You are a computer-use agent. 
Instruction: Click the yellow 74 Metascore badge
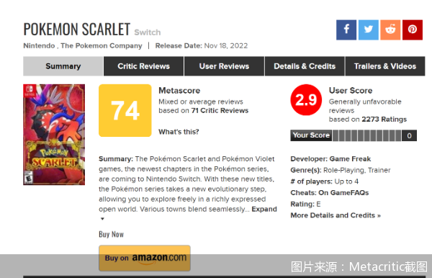click(x=125, y=110)
